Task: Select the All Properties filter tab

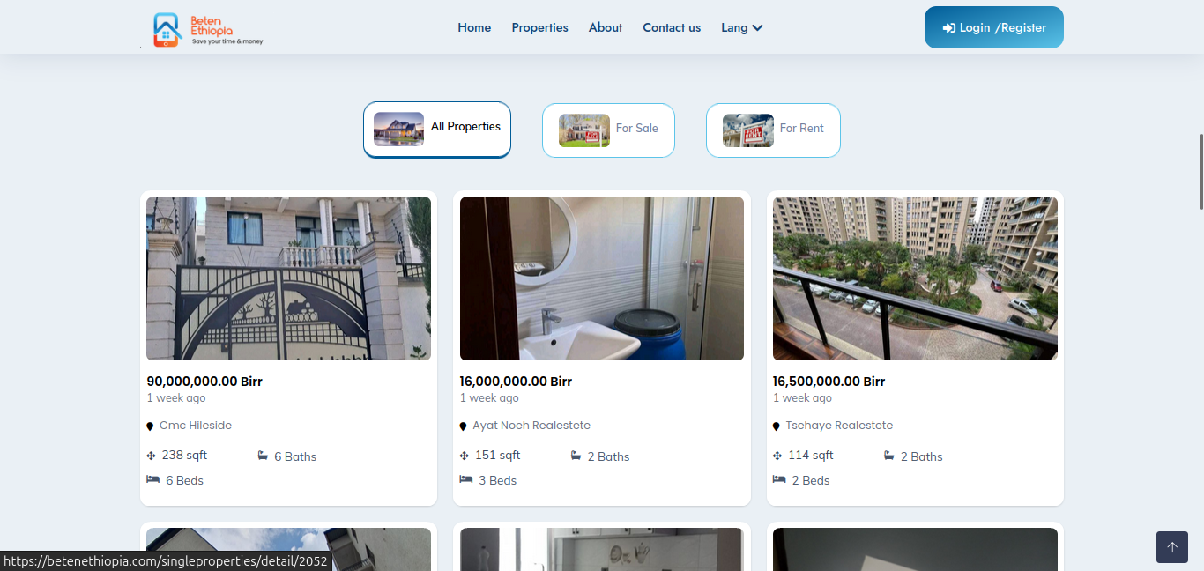Action: click(437, 130)
